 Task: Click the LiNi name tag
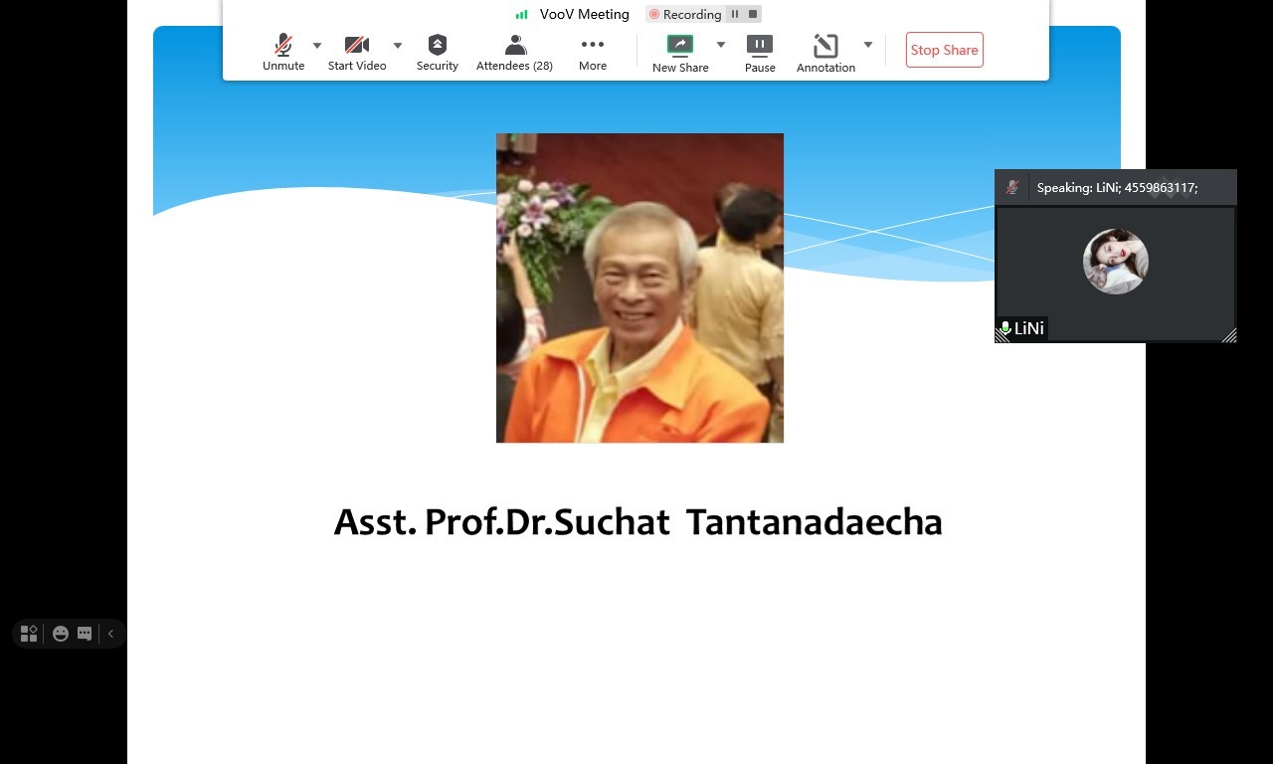tap(1029, 328)
